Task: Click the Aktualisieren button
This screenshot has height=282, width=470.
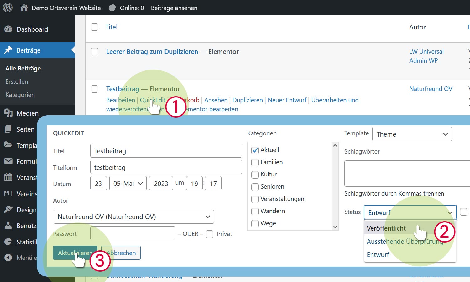Action: (x=75, y=253)
